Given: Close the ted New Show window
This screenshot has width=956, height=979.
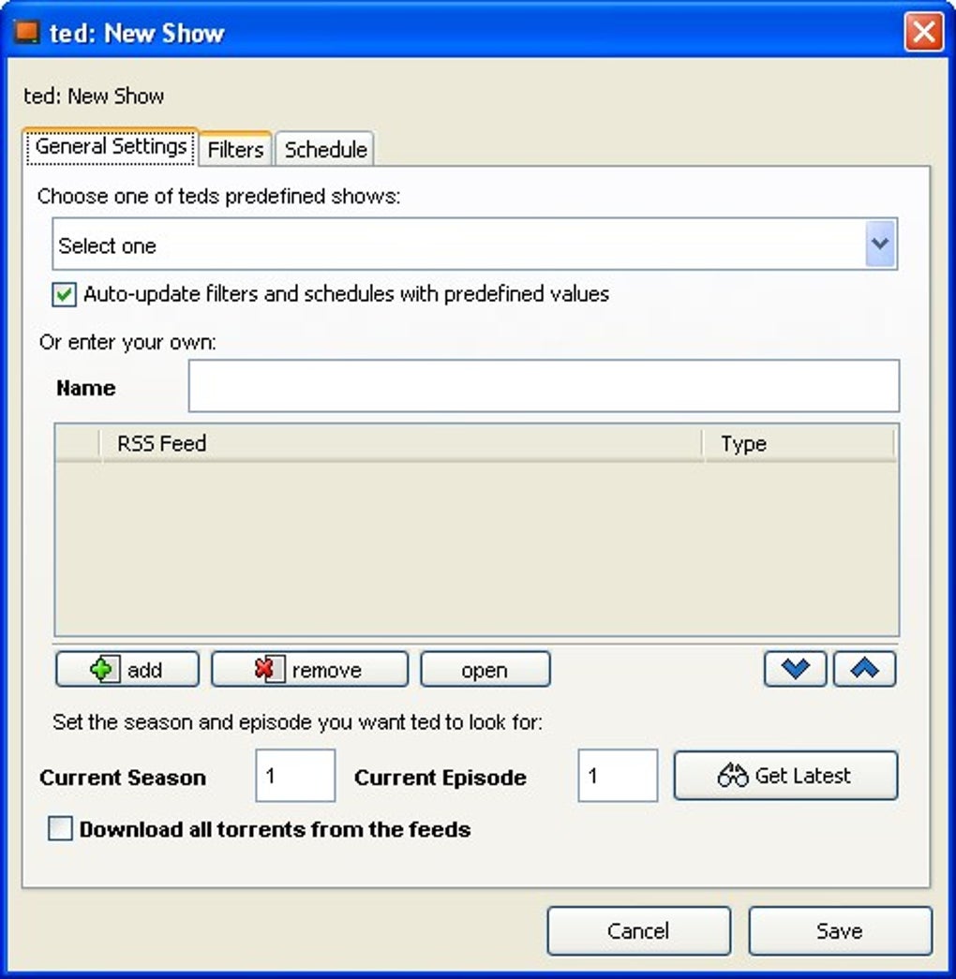Looking at the screenshot, I should 923,32.
